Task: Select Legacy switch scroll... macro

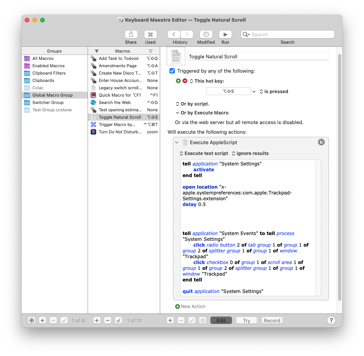Action: pos(124,88)
